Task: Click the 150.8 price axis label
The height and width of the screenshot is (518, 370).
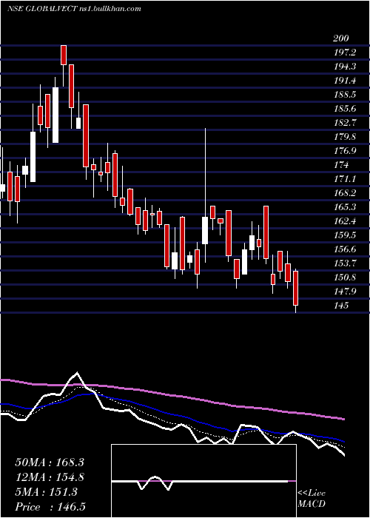Action: point(344,277)
